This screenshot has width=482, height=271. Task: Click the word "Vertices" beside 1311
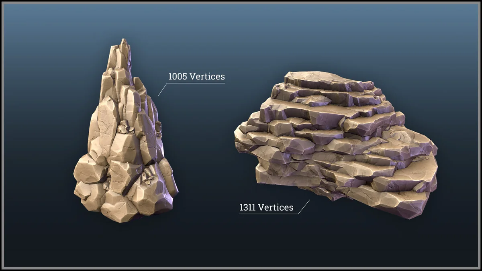pos(276,208)
